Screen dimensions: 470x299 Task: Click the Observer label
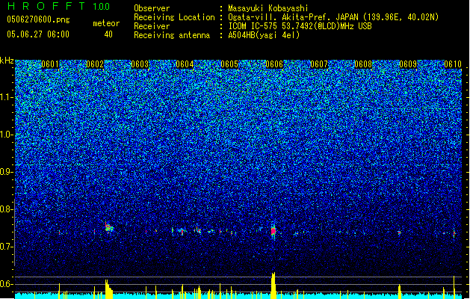tap(152, 8)
